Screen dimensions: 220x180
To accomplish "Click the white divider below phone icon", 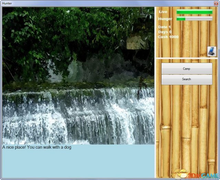I will tap(186, 58).
